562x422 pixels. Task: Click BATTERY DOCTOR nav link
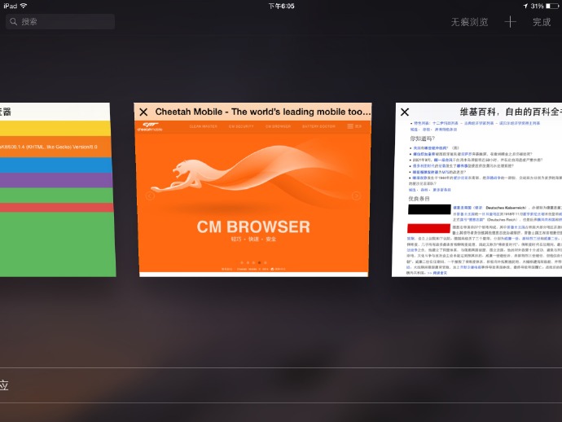[318, 126]
